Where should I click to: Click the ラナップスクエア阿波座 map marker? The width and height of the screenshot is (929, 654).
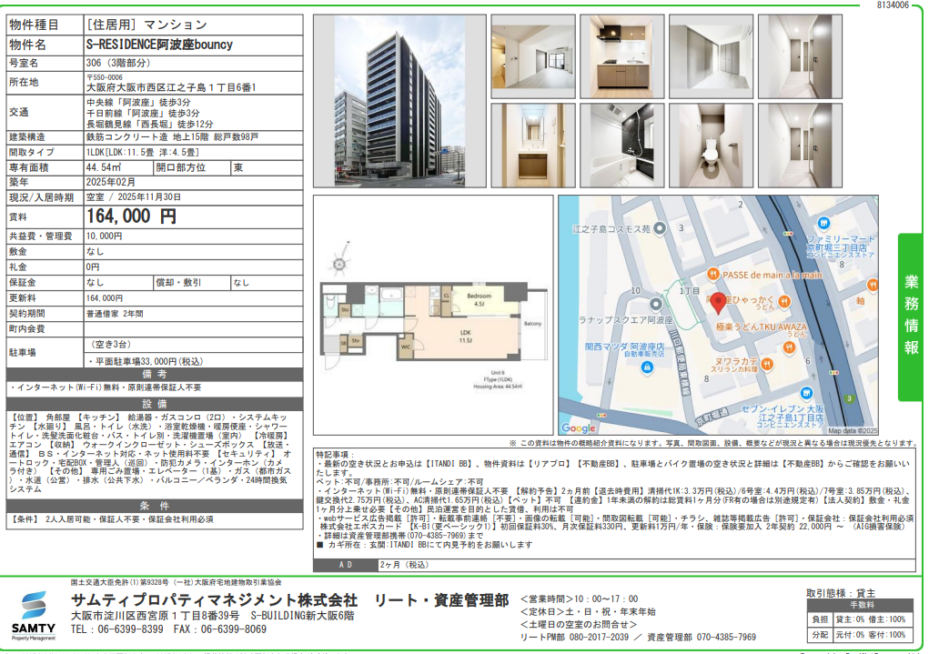point(656,305)
